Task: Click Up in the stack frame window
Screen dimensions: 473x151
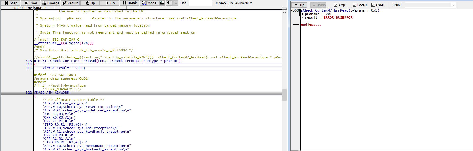Action: pyautogui.click(x=299, y=5)
